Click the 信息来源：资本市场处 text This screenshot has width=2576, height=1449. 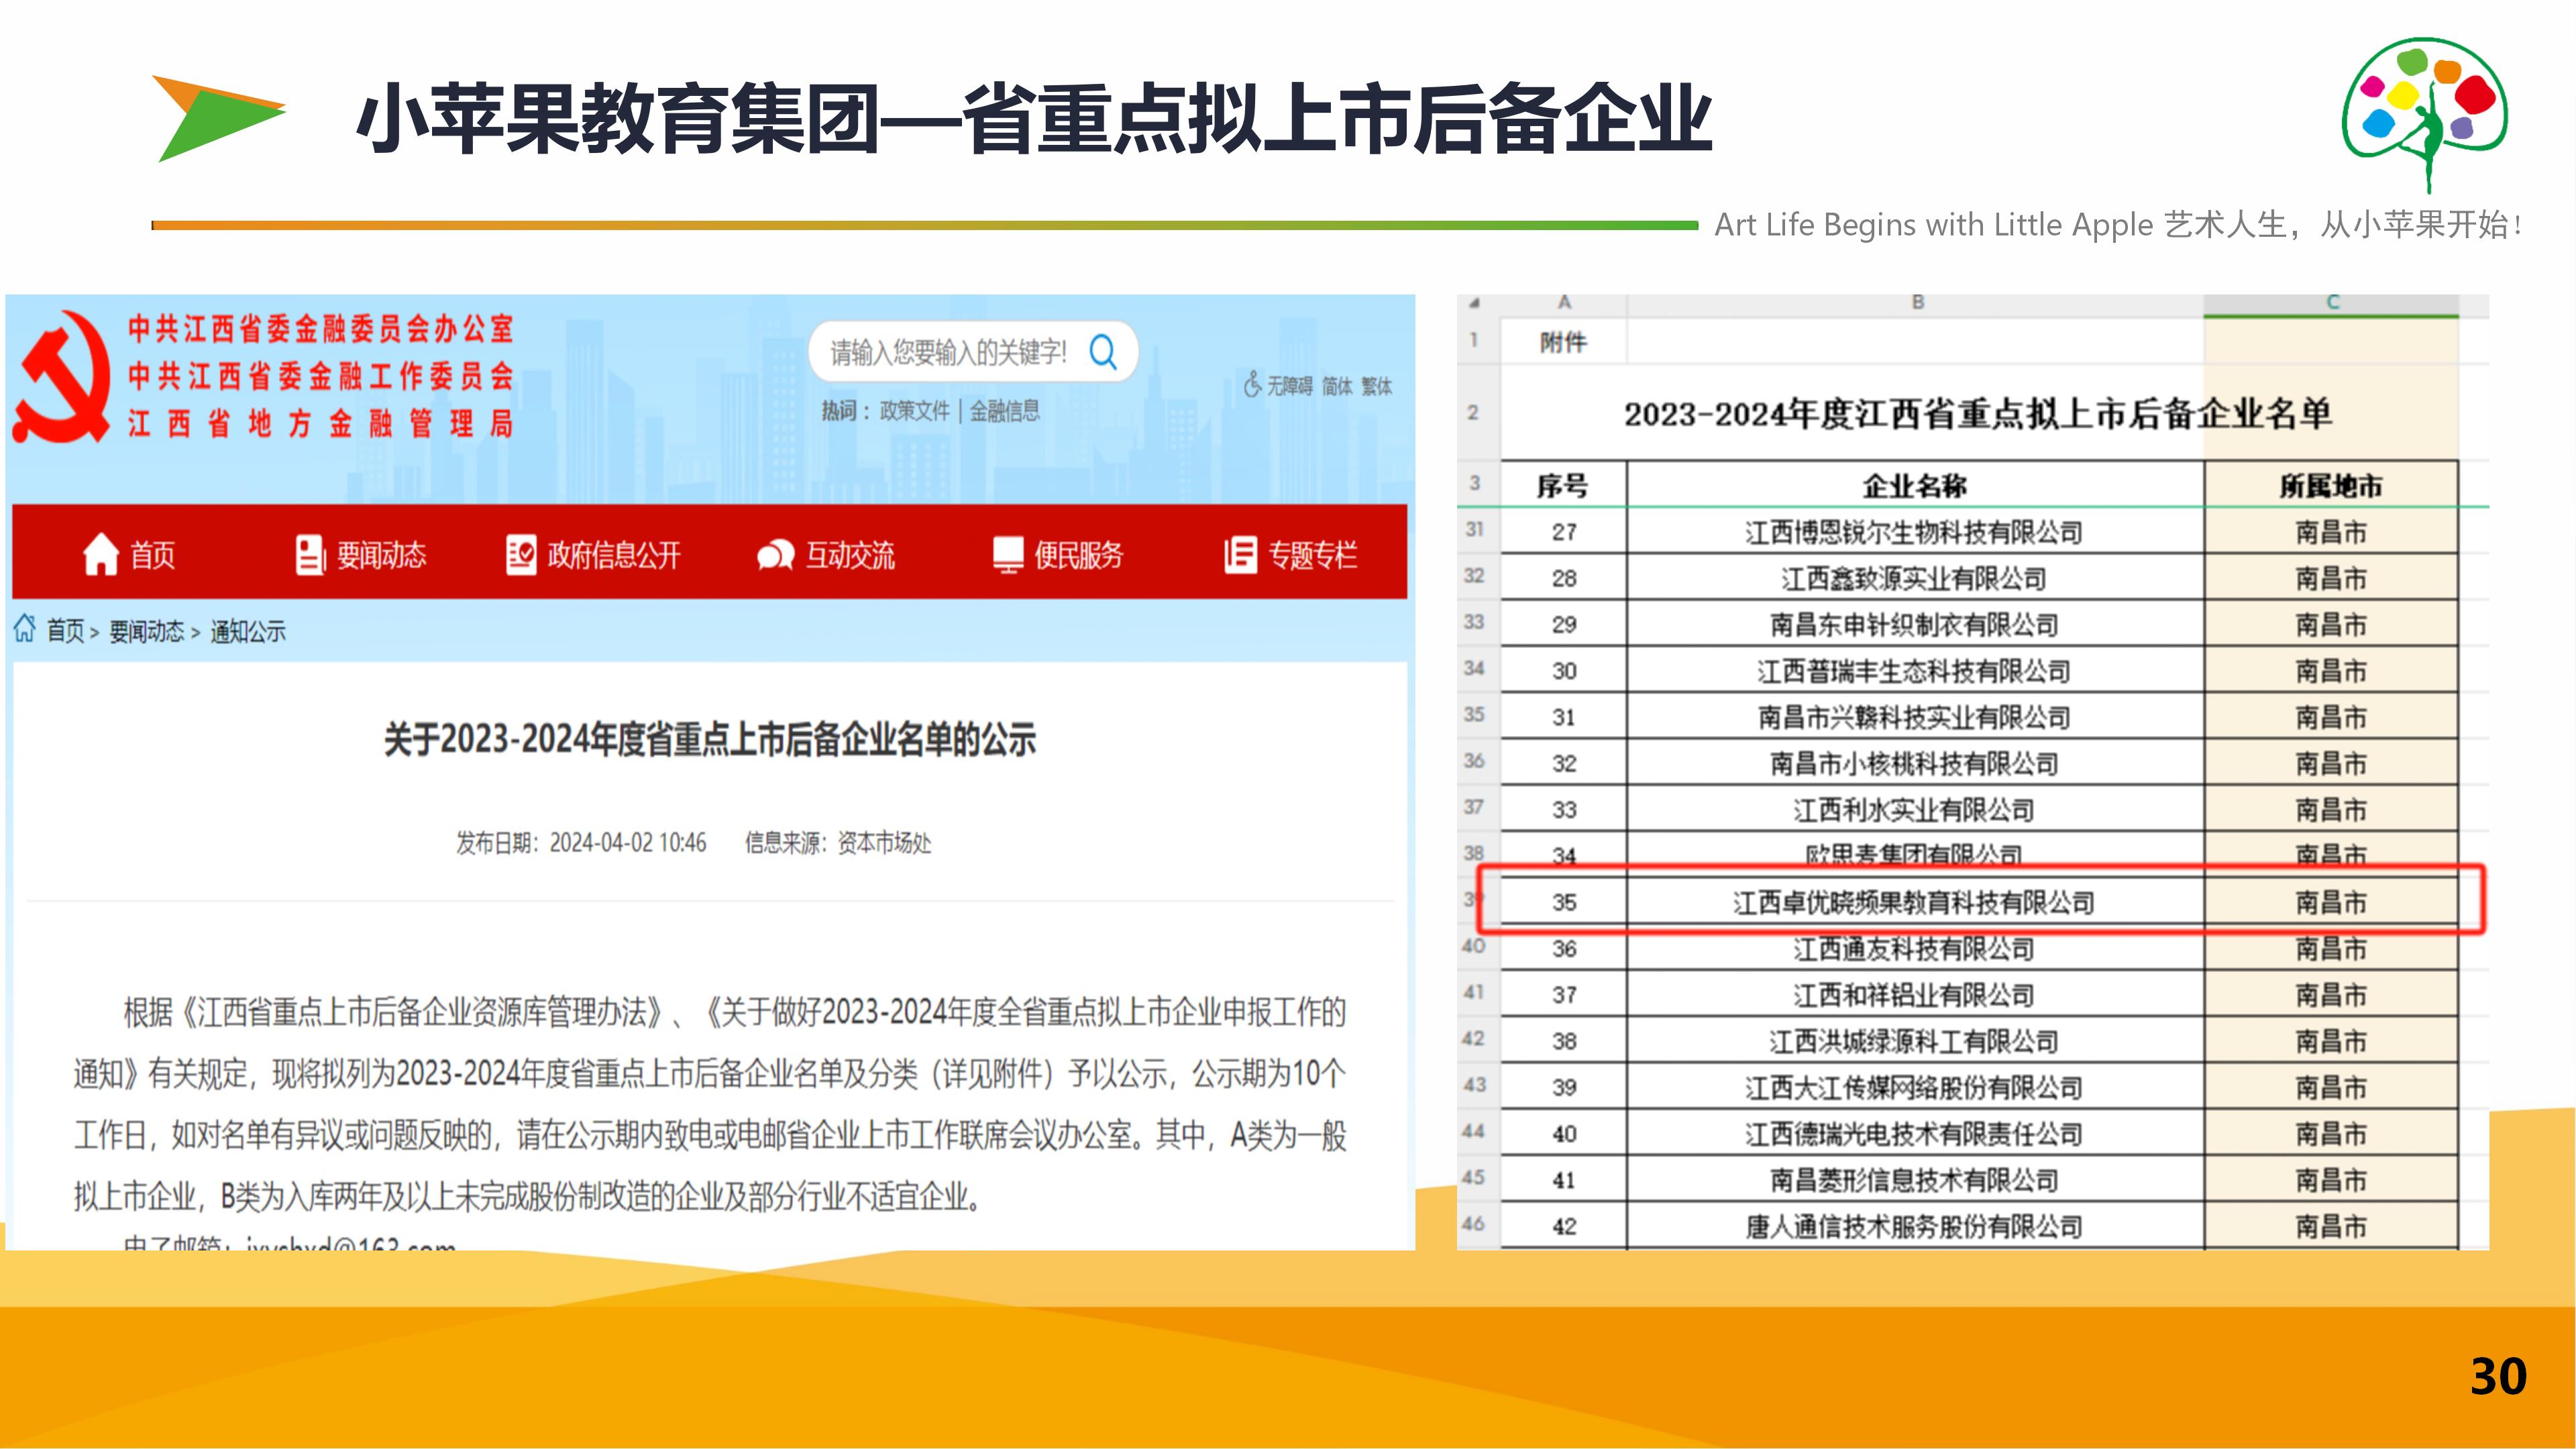tap(838, 843)
